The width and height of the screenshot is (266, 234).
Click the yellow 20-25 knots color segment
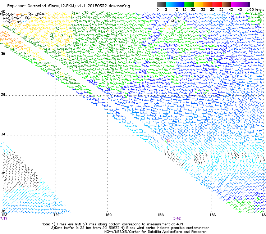198,4
